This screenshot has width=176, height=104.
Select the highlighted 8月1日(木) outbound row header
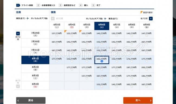(x=35, y=60)
